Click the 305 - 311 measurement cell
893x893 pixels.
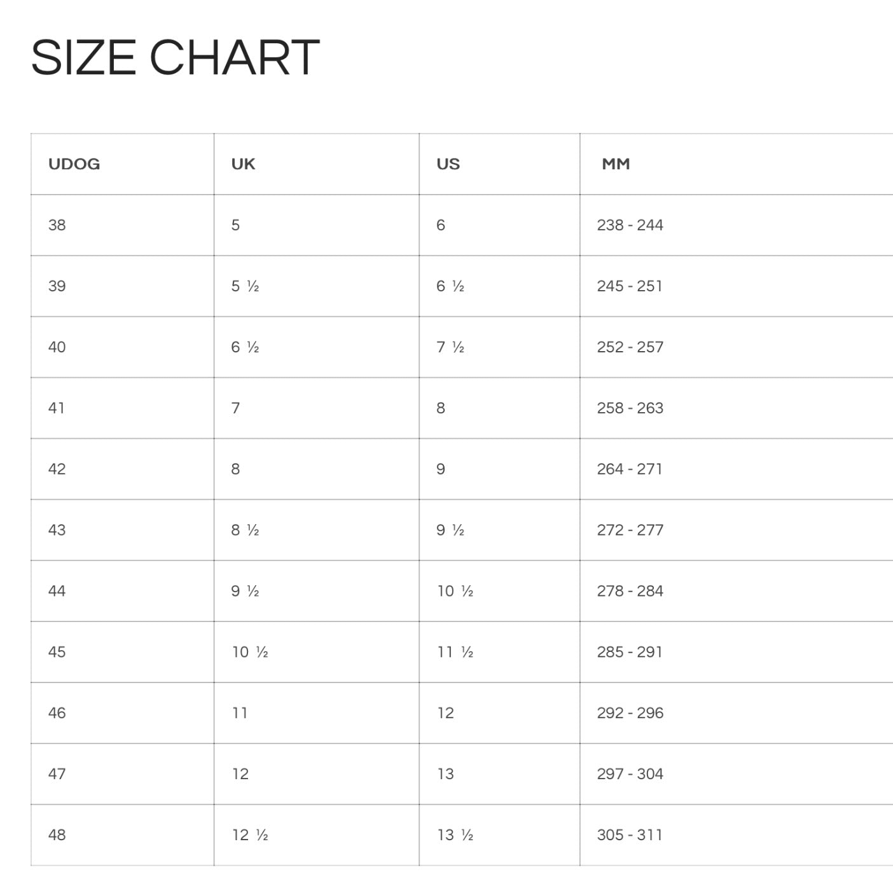pyautogui.click(x=630, y=835)
